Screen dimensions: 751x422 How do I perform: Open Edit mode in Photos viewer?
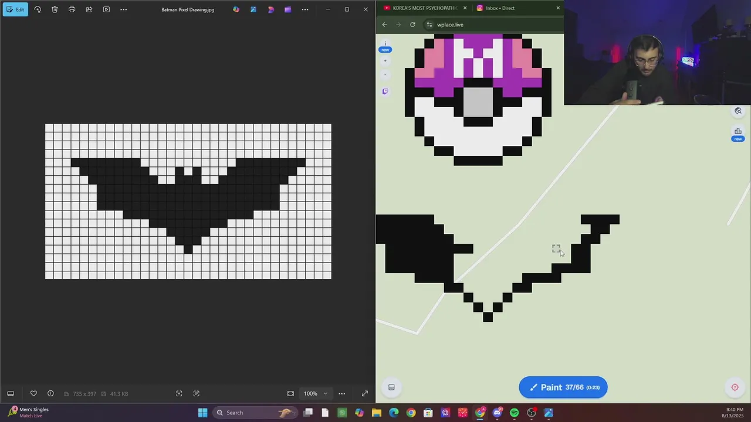(15, 9)
